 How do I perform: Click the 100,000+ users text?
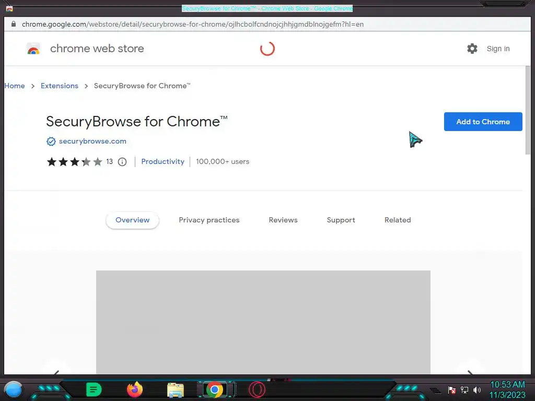pyautogui.click(x=223, y=162)
